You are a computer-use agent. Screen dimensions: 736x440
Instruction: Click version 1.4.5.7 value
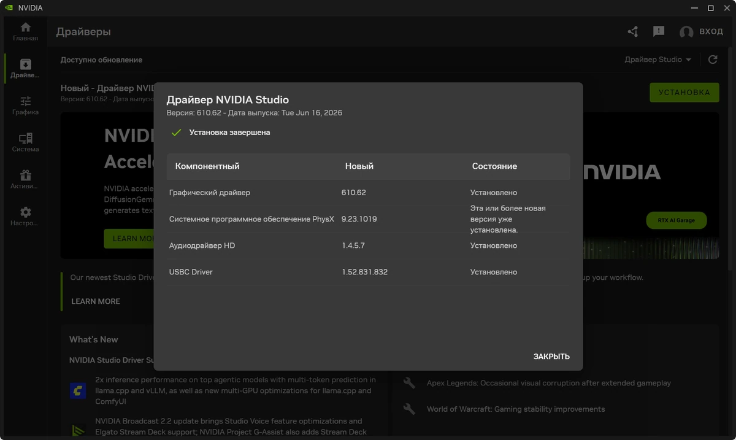tap(353, 245)
